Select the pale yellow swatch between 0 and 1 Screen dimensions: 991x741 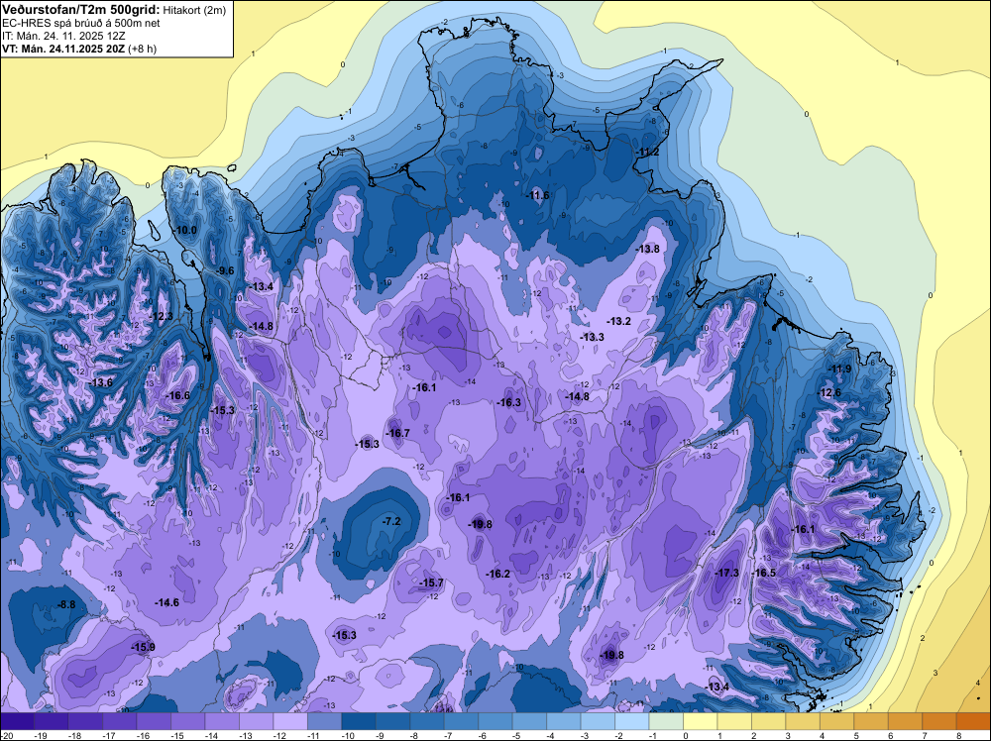[701, 721]
